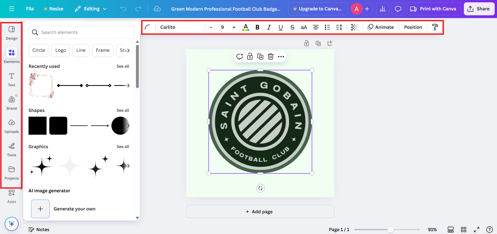This screenshot has width=497, height=234.
Task: Toggle underline formatting
Action: (281, 27)
